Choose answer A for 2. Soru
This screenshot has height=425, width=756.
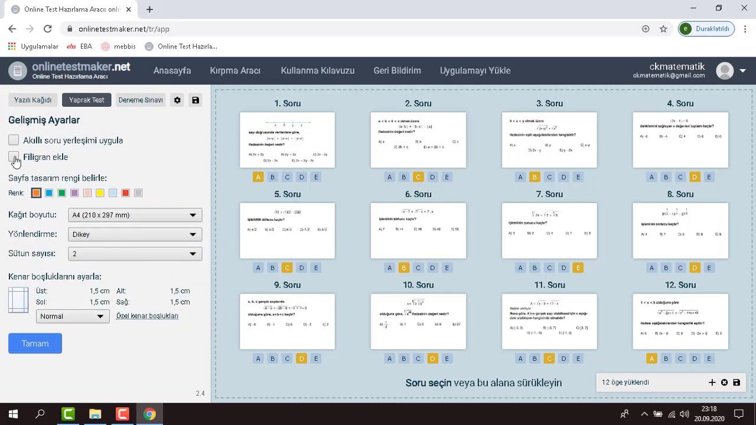[x=389, y=177]
